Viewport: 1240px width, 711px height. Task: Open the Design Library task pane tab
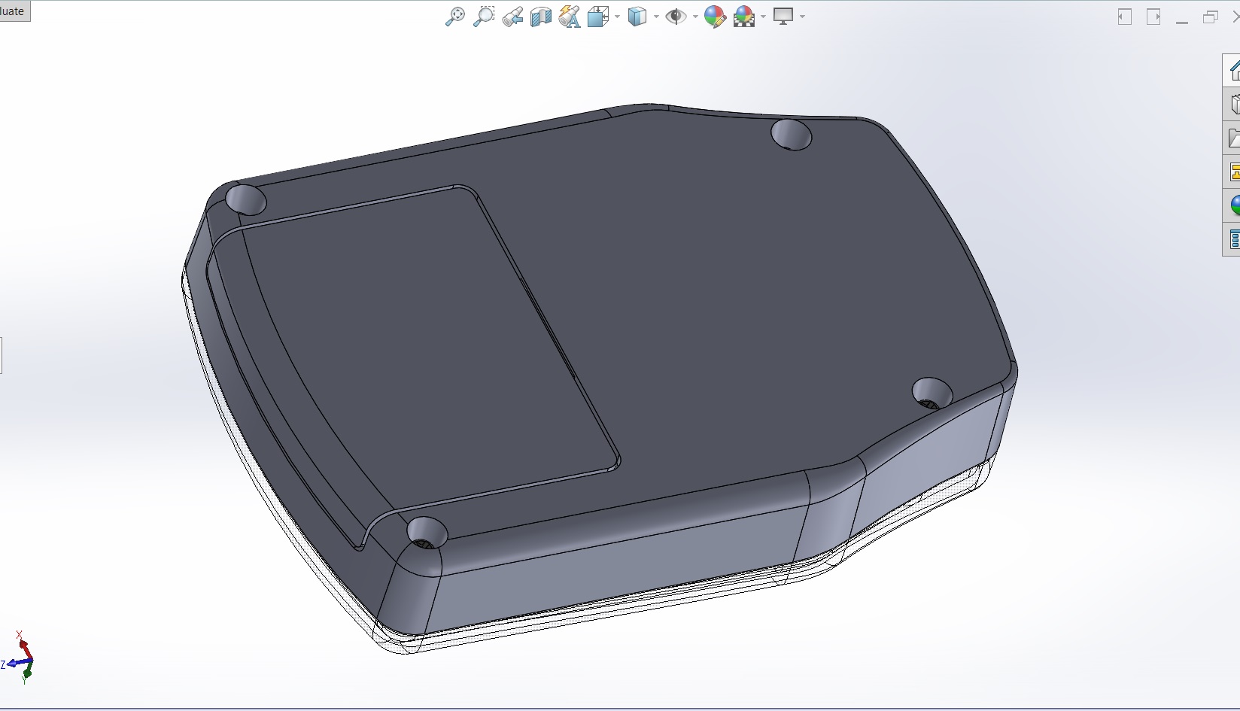1232,104
